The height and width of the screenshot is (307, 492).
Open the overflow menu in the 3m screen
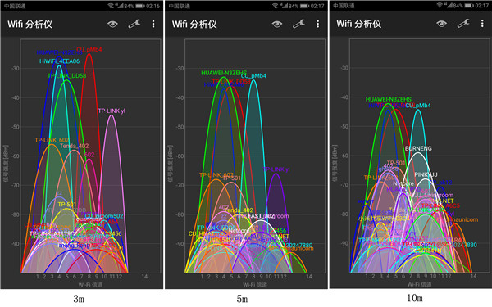pos(153,24)
